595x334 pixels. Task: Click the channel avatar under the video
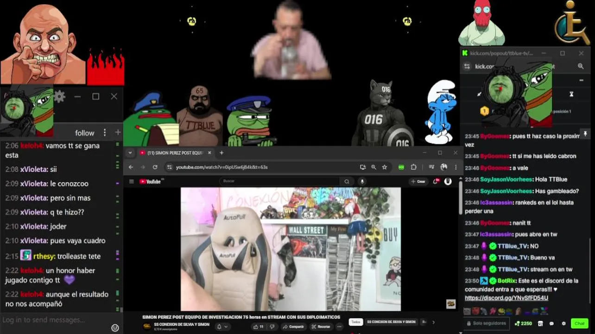pyautogui.click(x=147, y=327)
